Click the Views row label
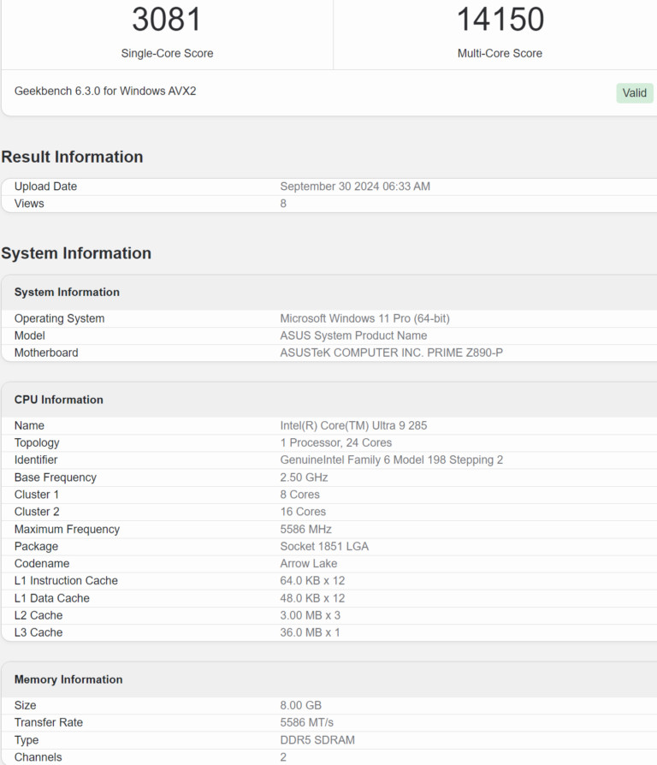Screen dimensions: 657x765 (x=29, y=204)
